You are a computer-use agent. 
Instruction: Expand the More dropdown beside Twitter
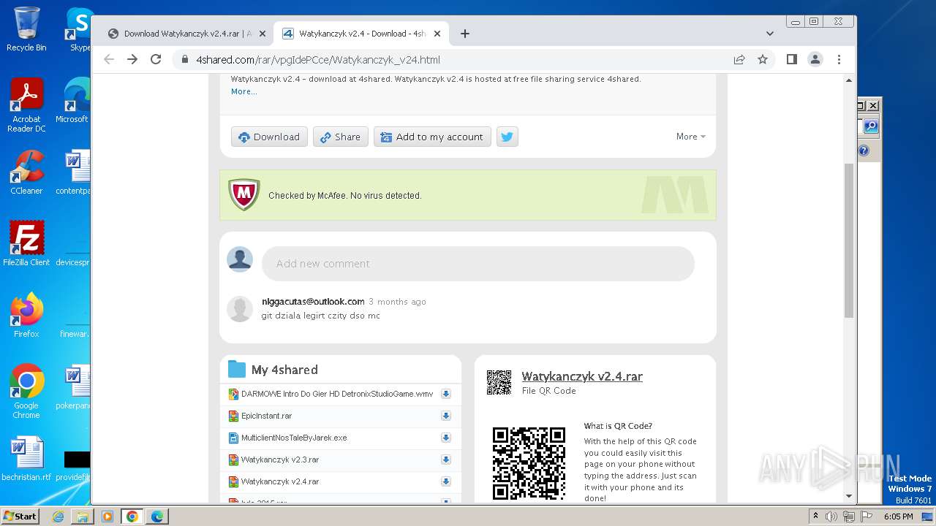click(691, 137)
